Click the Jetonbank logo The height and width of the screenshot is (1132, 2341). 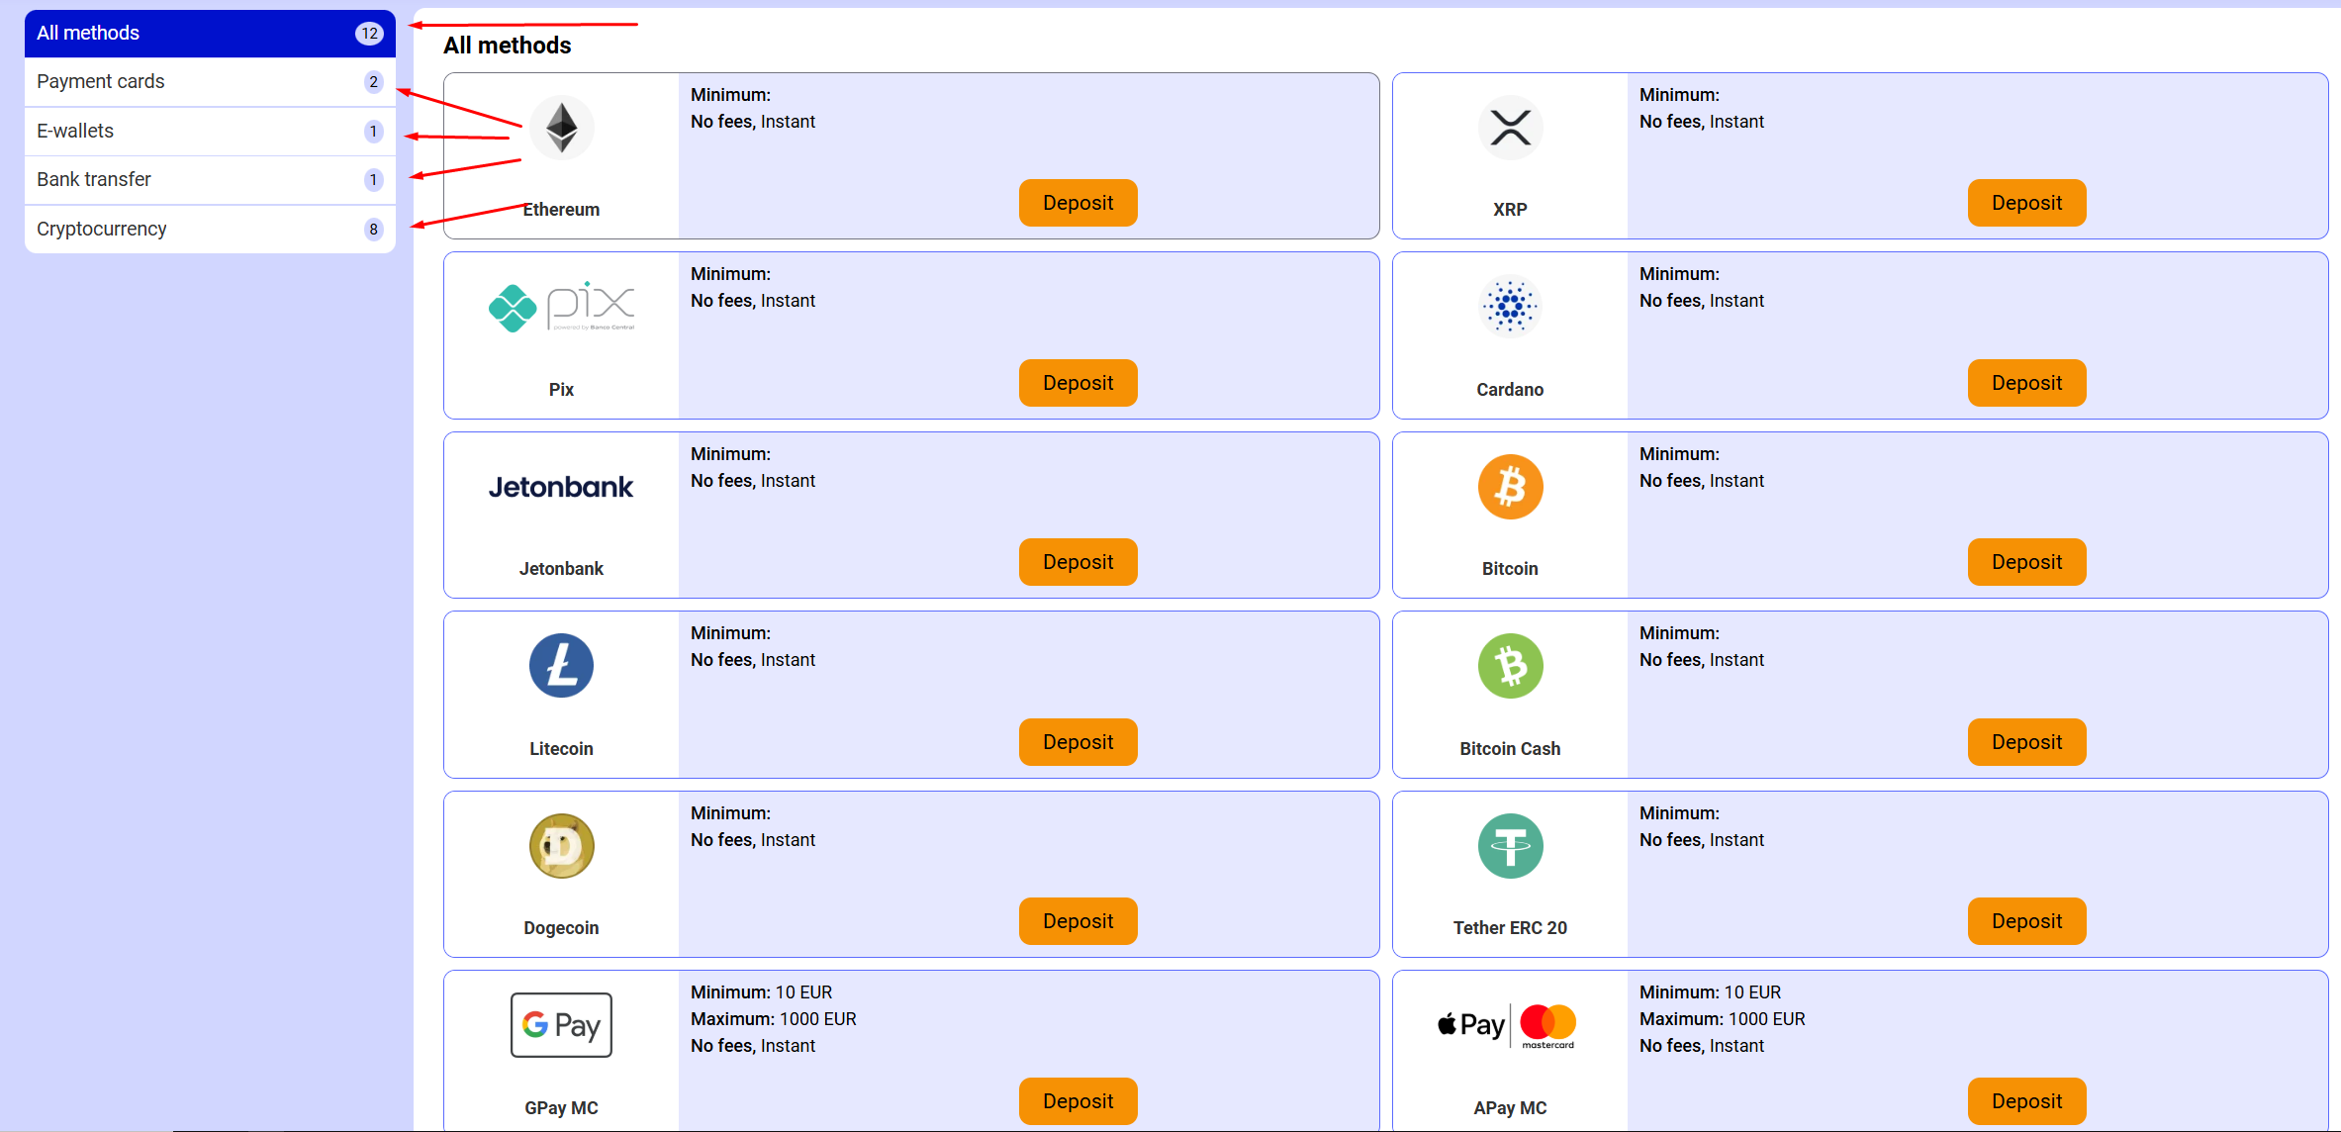(x=561, y=487)
